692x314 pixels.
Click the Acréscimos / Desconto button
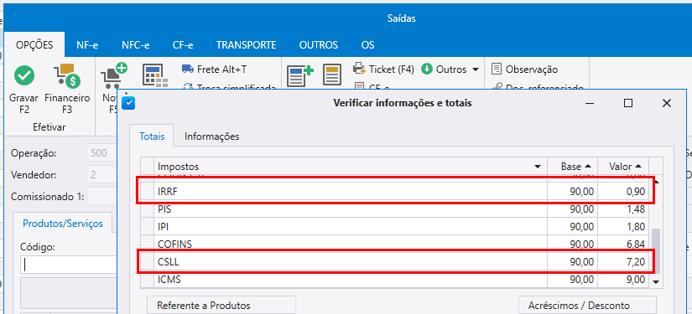587,305
